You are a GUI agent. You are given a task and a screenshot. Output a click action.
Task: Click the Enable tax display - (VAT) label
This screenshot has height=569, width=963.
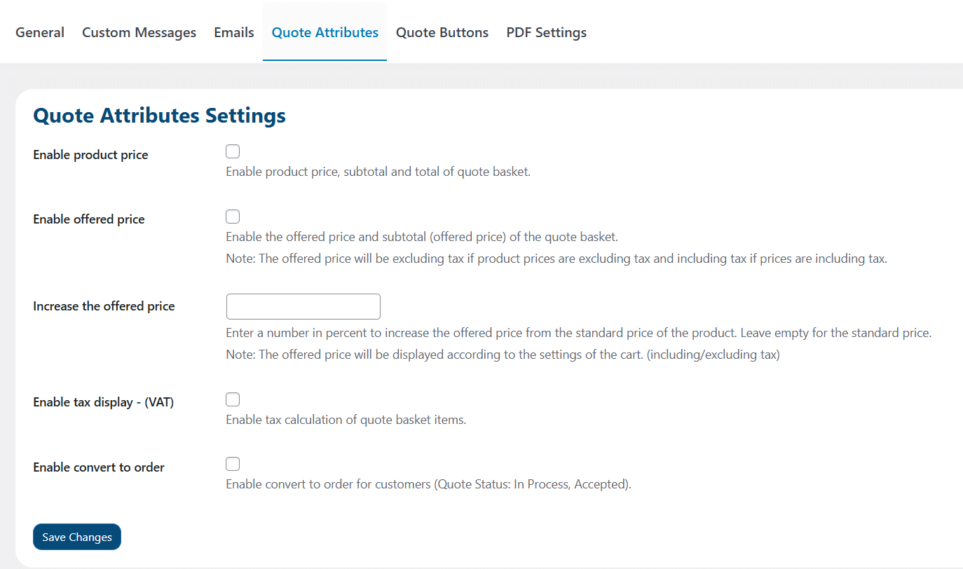103,402
